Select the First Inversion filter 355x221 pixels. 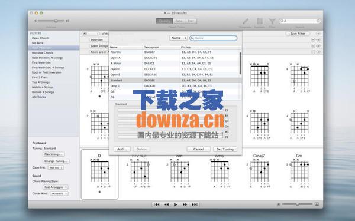coord(41,62)
